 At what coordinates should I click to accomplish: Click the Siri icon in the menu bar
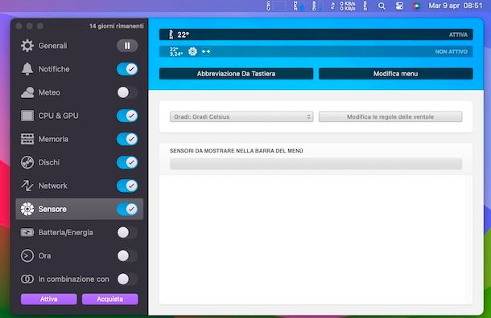[416, 6]
